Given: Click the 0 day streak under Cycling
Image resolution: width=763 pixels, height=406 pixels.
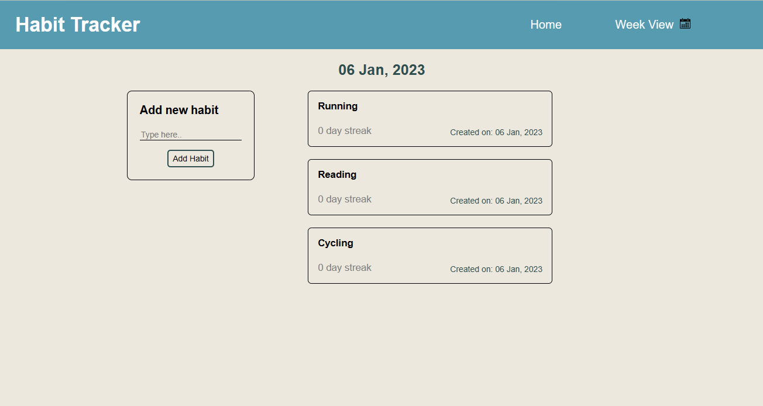Looking at the screenshot, I should coord(345,267).
